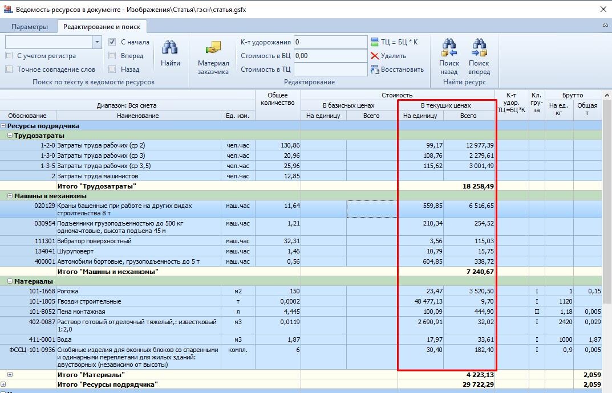Expand the Итого "Материалы" row
This screenshot has width=612, height=393.
click(x=10, y=375)
